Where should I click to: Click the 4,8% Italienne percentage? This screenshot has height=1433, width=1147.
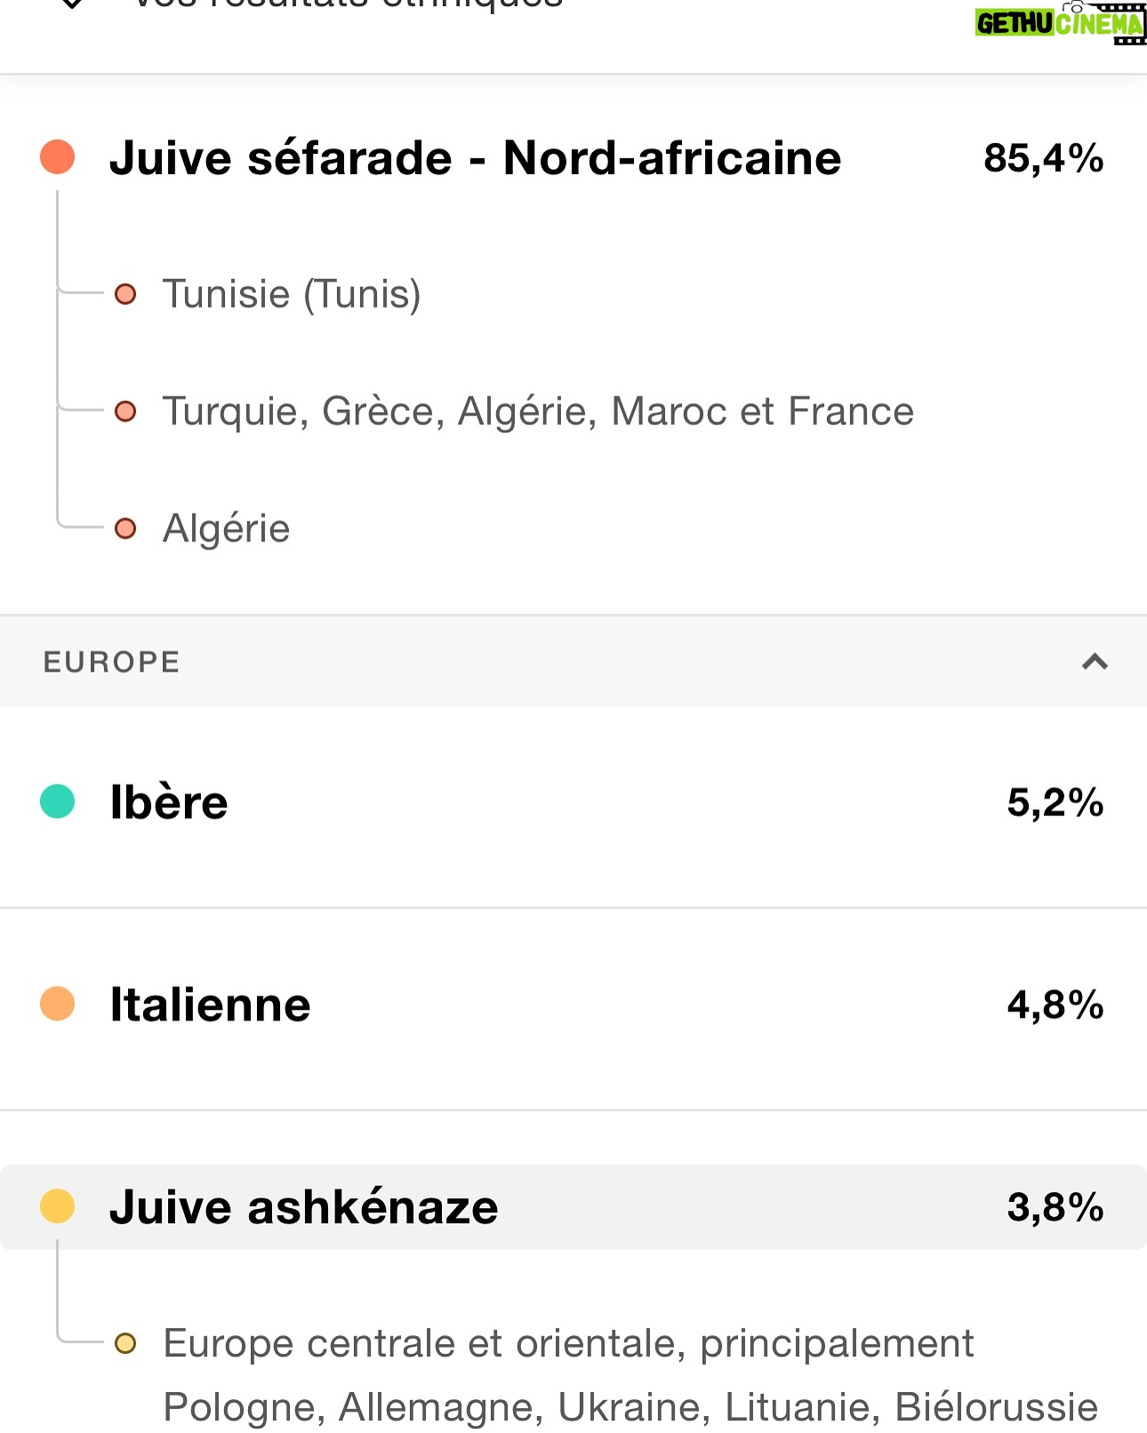pyautogui.click(x=1055, y=1005)
